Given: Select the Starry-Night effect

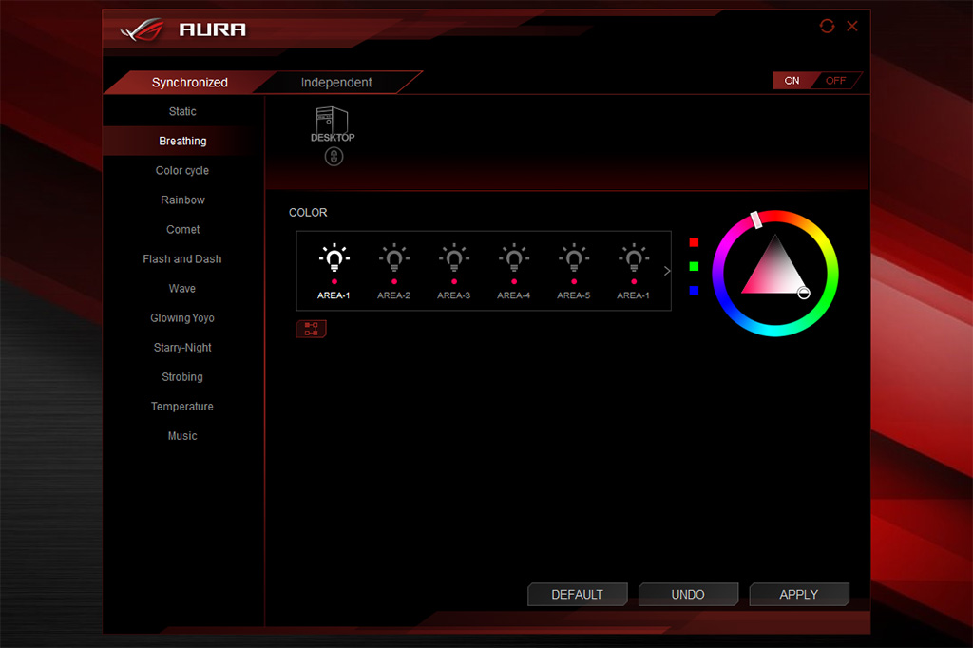Looking at the screenshot, I should 182,348.
